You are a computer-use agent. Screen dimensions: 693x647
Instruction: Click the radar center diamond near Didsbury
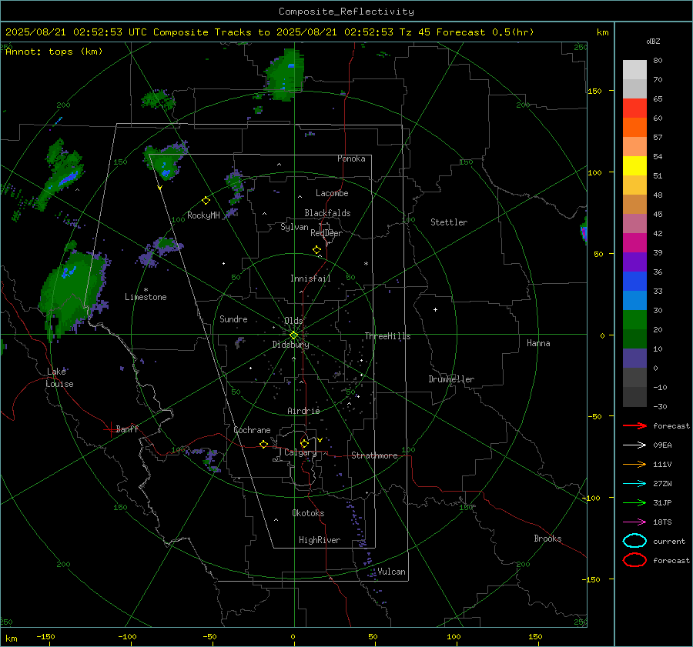(x=294, y=335)
